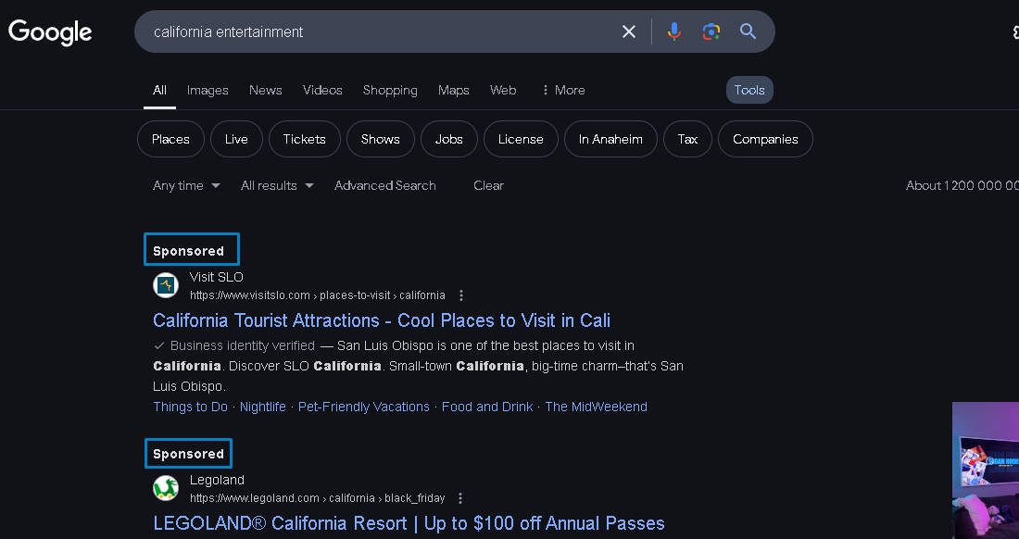The width and height of the screenshot is (1019, 539).
Task: Open the All results dropdown
Action: [x=278, y=186]
